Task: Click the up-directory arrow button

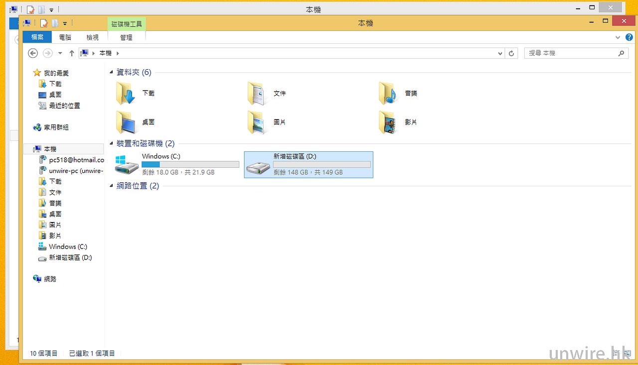Action: [x=72, y=53]
